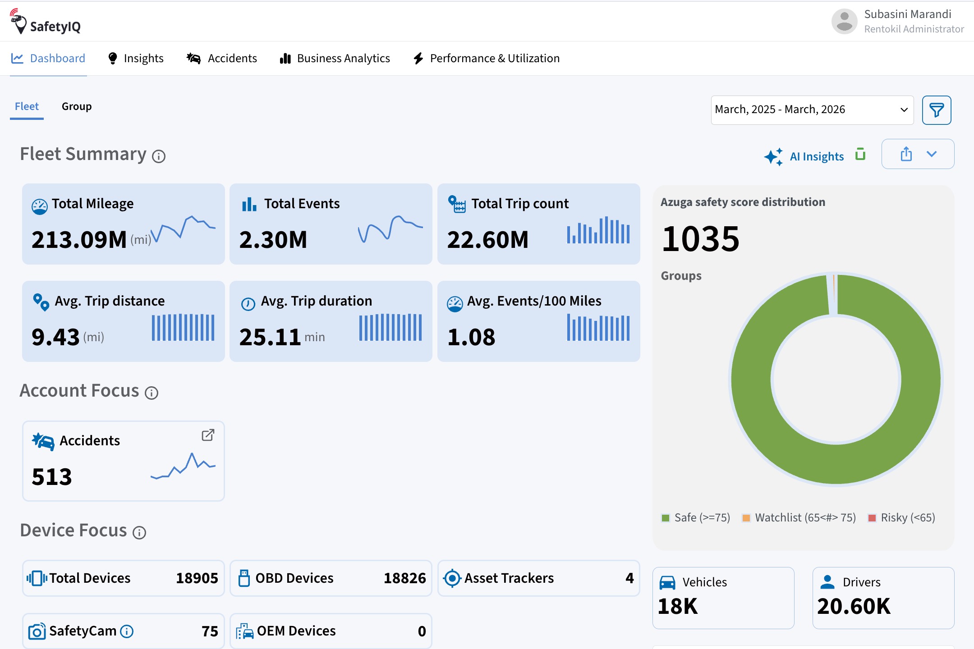Toggle the Watchlist legend entry

[x=799, y=517]
